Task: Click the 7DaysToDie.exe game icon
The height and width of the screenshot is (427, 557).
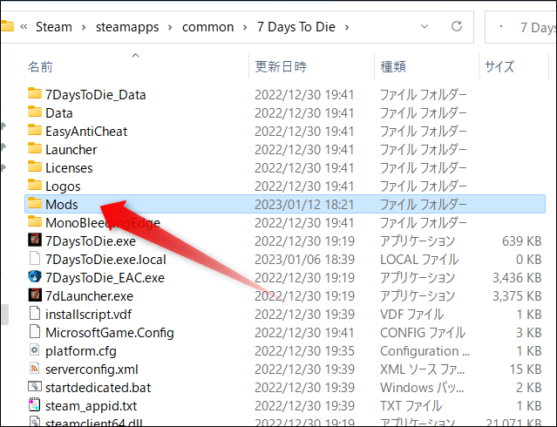Action: [x=35, y=240]
